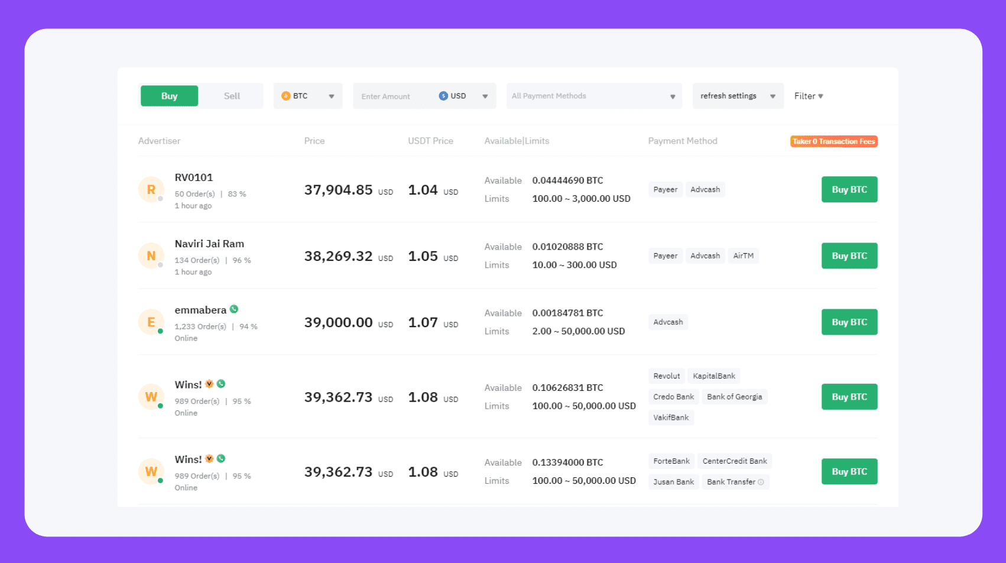Open RV0101 advertiser profile name

194,177
